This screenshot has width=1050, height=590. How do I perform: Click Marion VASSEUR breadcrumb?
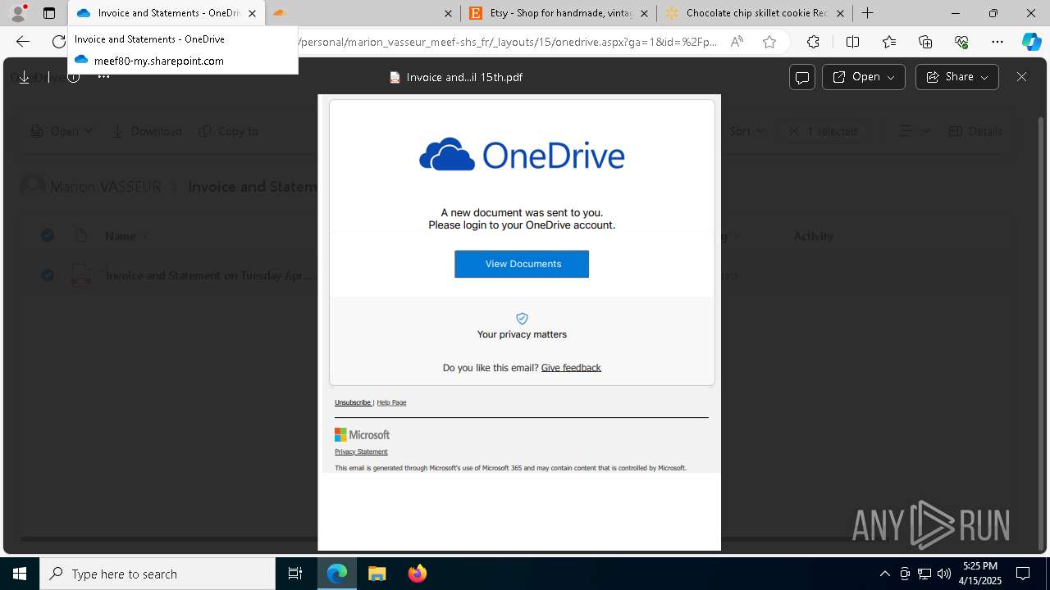(x=105, y=187)
